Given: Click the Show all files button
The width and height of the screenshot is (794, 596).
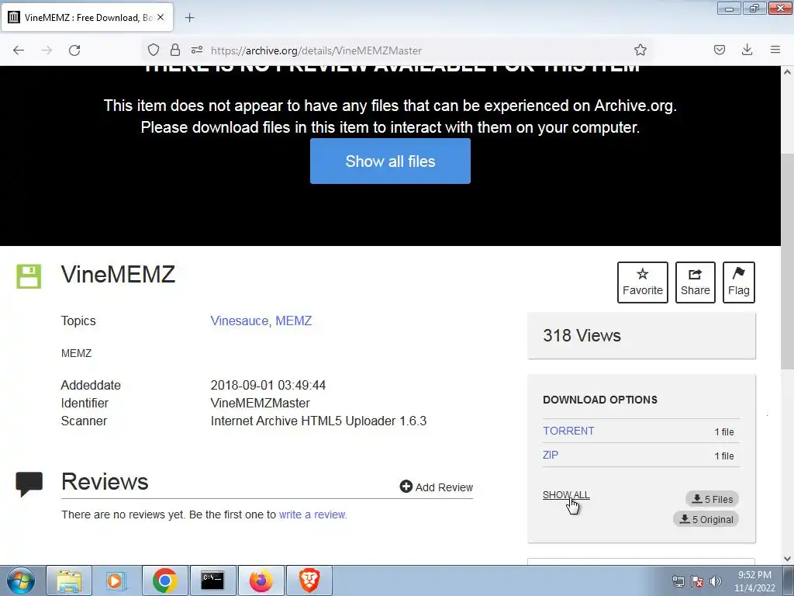Looking at the screenshot, I should tap(390, 161).
